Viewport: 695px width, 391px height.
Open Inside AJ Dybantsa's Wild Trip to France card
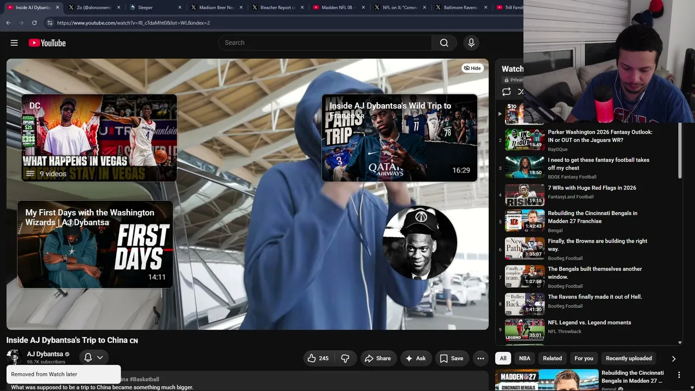(x=400, y=138)
